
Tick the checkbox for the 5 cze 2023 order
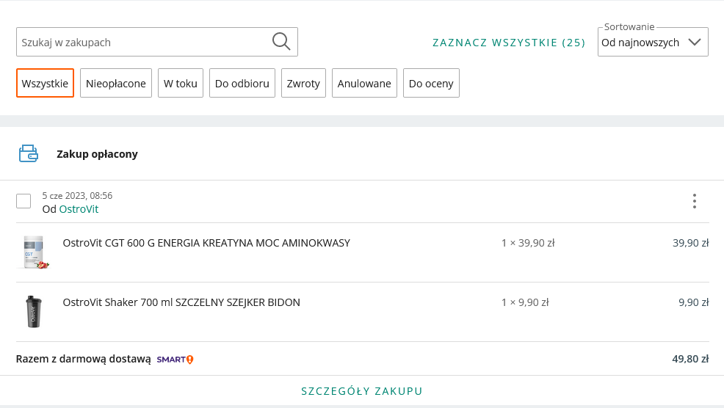23,201
